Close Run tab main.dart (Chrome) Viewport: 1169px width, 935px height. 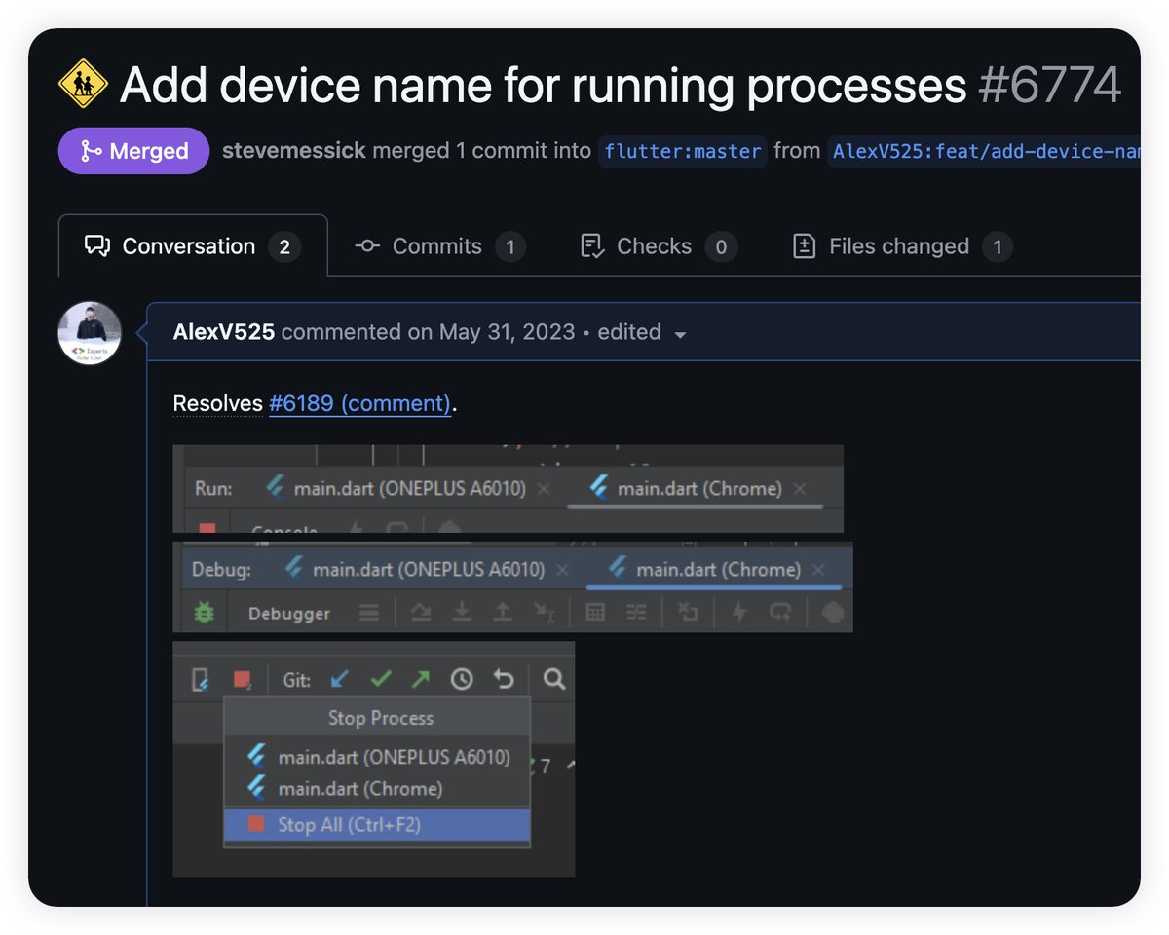(800, 489)
